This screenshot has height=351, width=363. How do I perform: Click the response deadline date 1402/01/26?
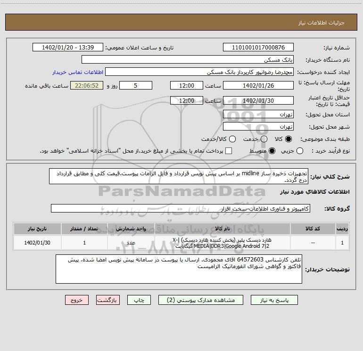point(258,85)
